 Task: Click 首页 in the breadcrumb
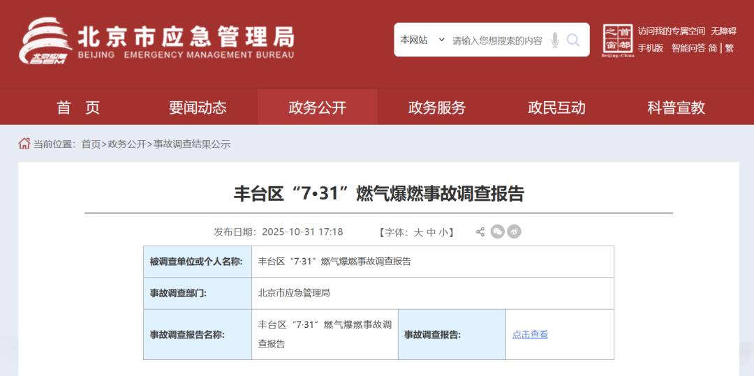pyautogui.click(x=91, y=144)
